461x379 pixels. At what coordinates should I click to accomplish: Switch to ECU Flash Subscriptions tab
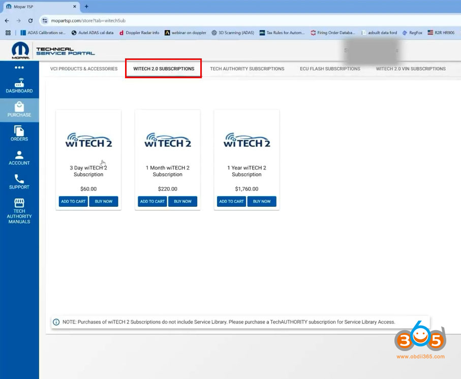(x=330, y=69)
